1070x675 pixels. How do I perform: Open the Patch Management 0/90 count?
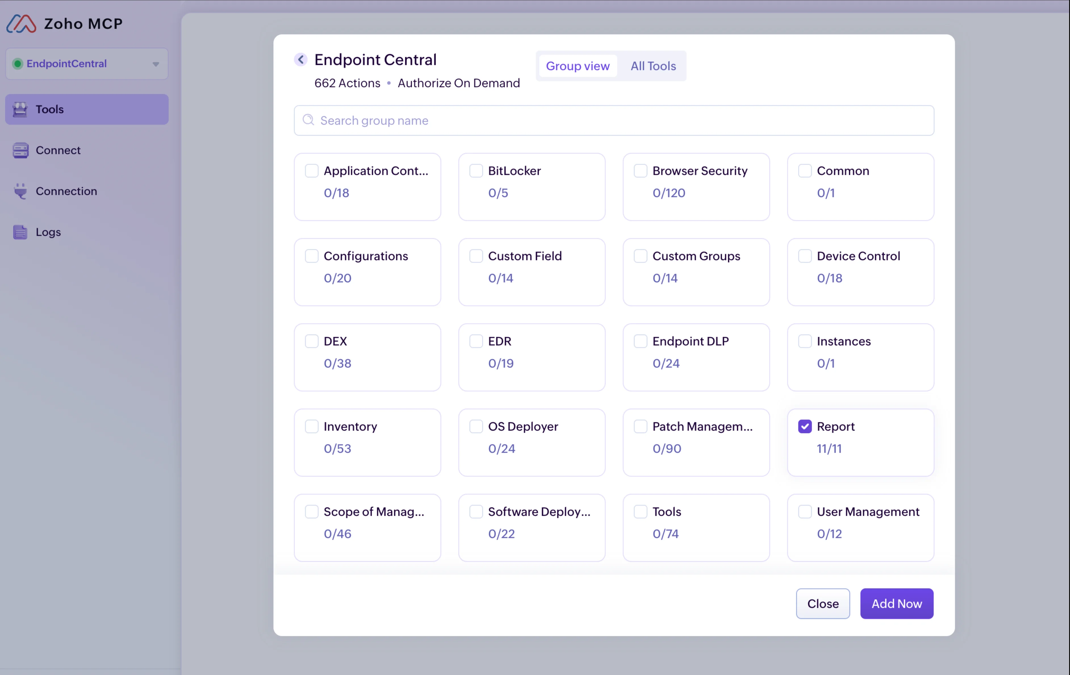[666, 449]
